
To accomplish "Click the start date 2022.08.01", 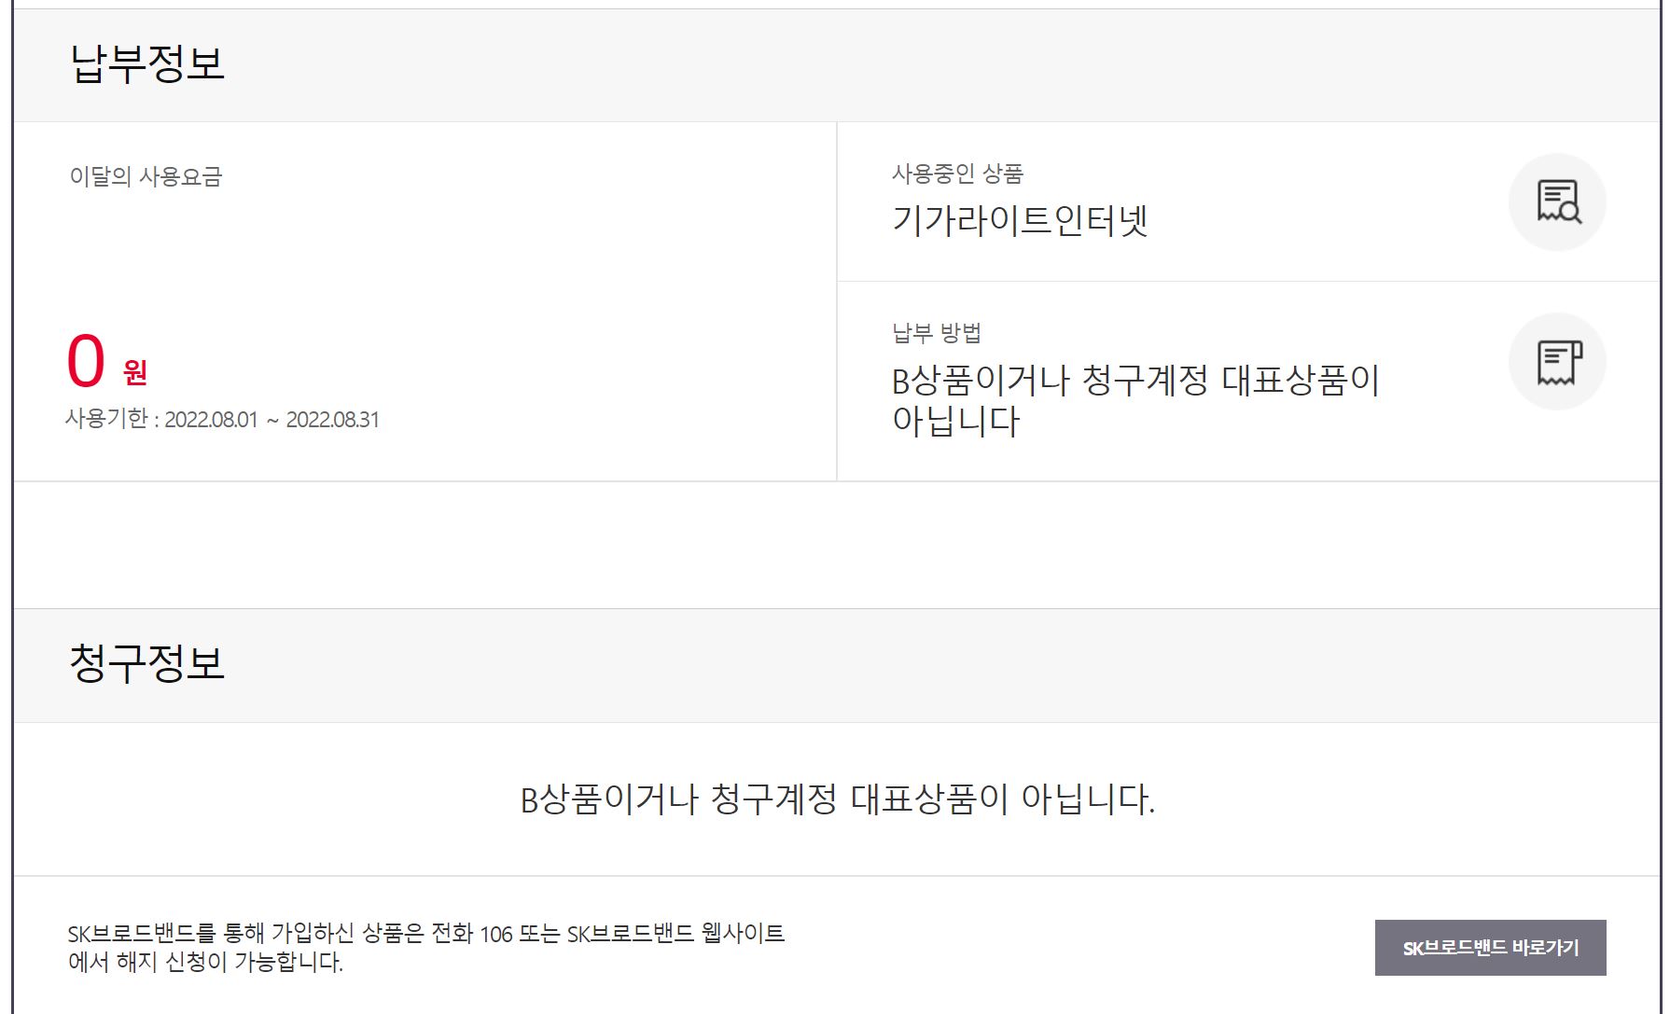I will point(211,420).
